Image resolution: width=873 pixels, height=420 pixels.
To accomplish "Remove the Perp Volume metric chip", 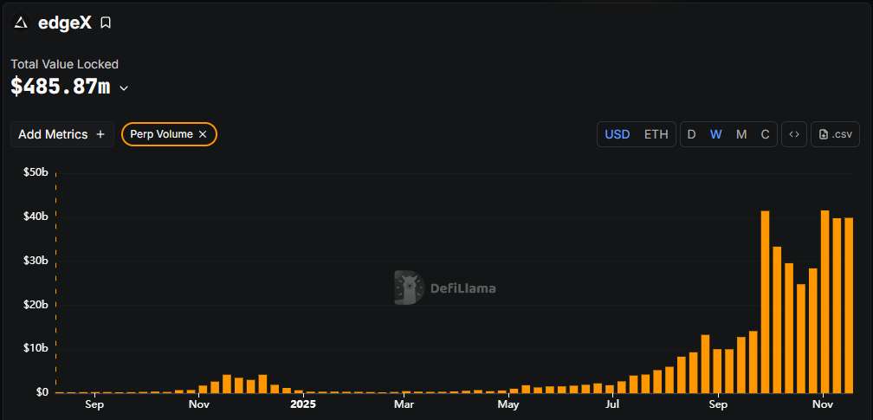I will coord(203,134).
